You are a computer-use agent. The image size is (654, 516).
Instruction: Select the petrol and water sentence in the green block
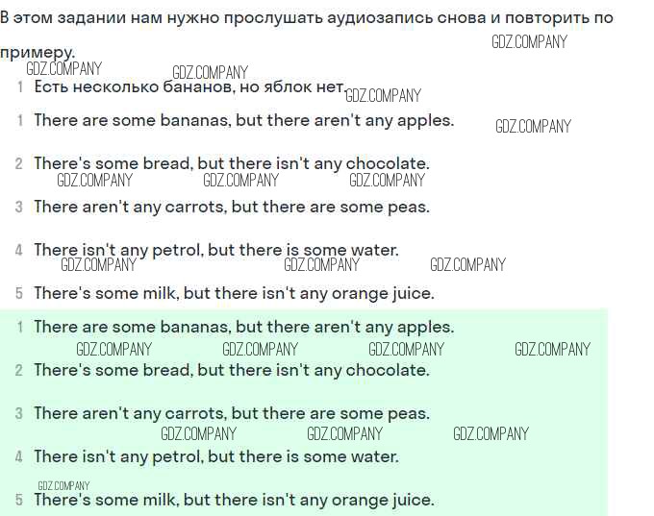pos(215,456)
